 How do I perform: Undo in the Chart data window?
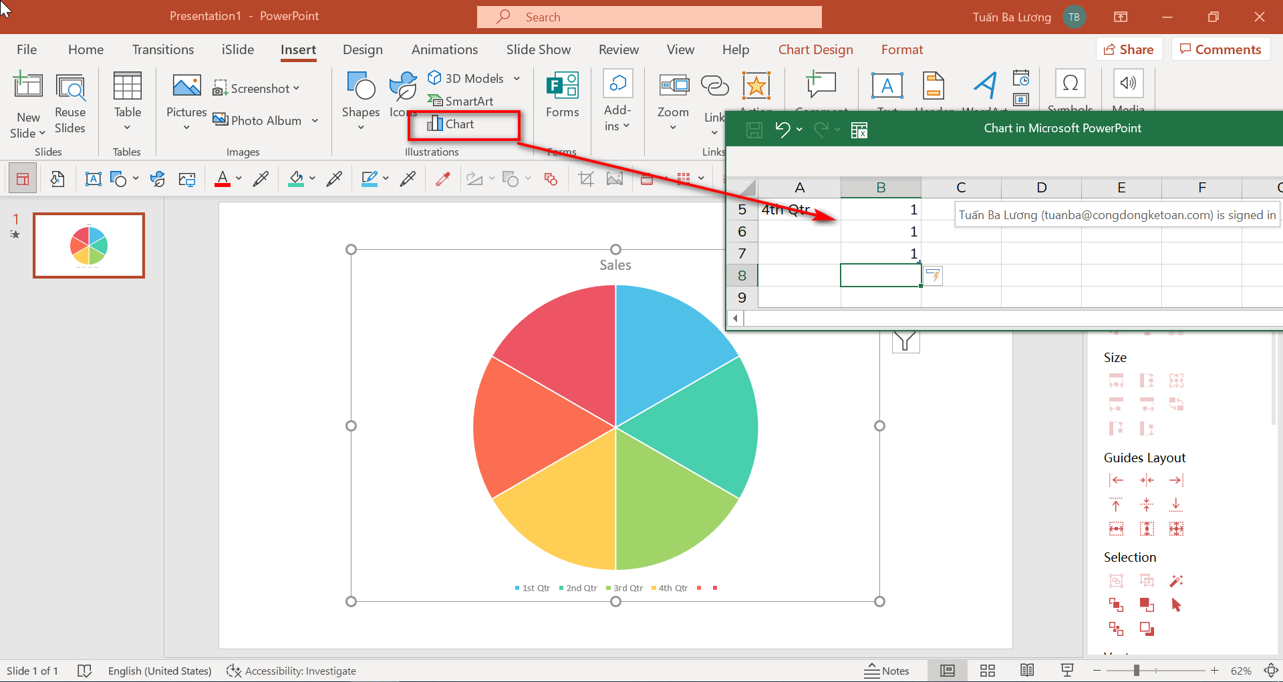point(782,130)
